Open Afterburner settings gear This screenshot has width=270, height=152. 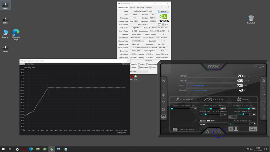[163, 109]
